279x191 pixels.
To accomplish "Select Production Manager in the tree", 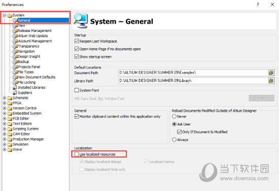I will point(28,139).
